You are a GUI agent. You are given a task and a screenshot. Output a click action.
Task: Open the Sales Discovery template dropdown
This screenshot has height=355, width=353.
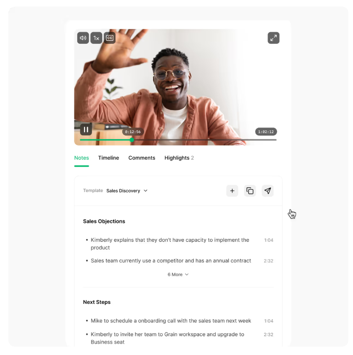point(127,191)
